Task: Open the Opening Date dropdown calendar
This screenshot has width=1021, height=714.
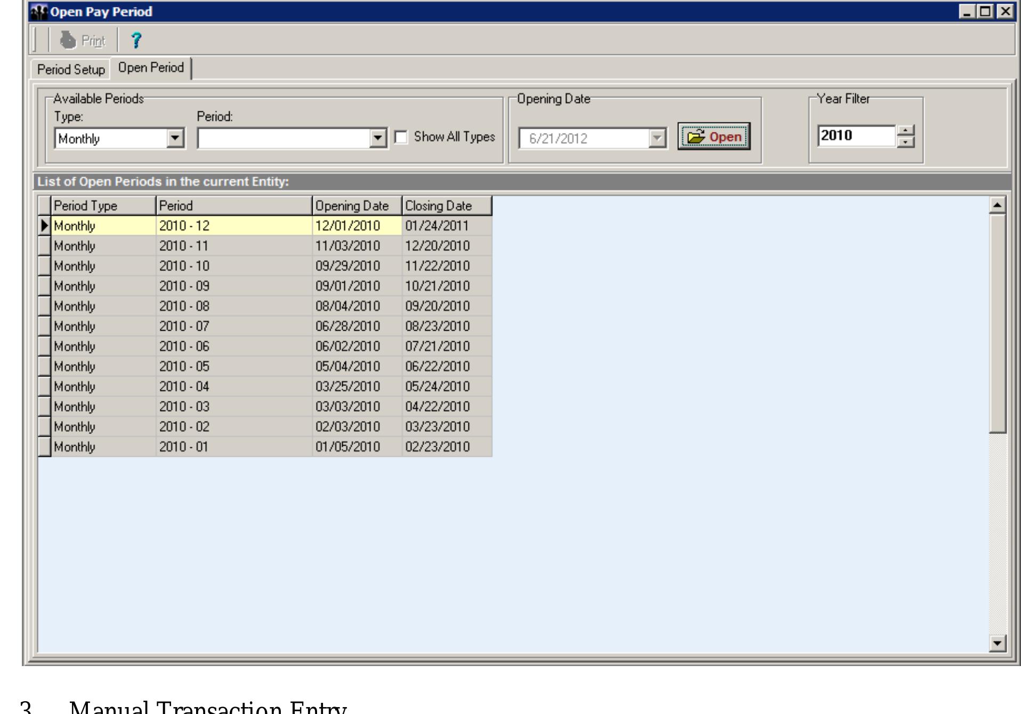Action: (x=658, y=138)
